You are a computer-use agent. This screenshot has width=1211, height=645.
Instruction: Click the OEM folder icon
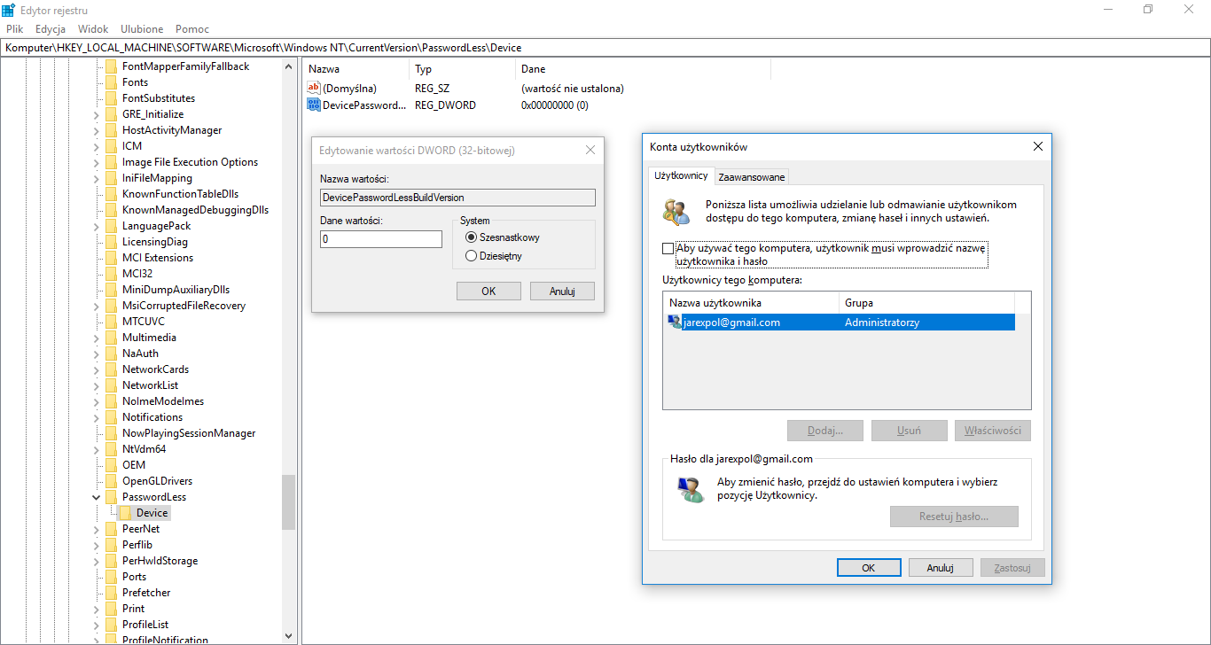(111, 465)
